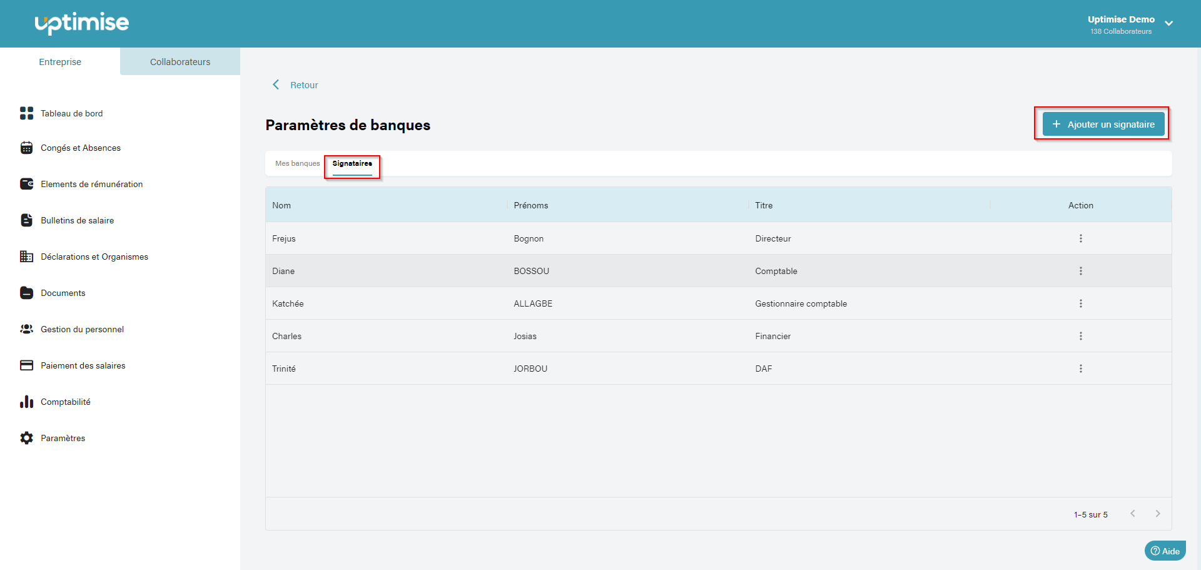Viewport: 1201px width, 570px height.
Task: Click the Retour link
Action: click(304, 85)
